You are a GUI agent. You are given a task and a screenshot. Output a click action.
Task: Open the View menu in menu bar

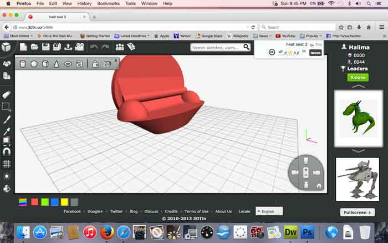point(67,3)
